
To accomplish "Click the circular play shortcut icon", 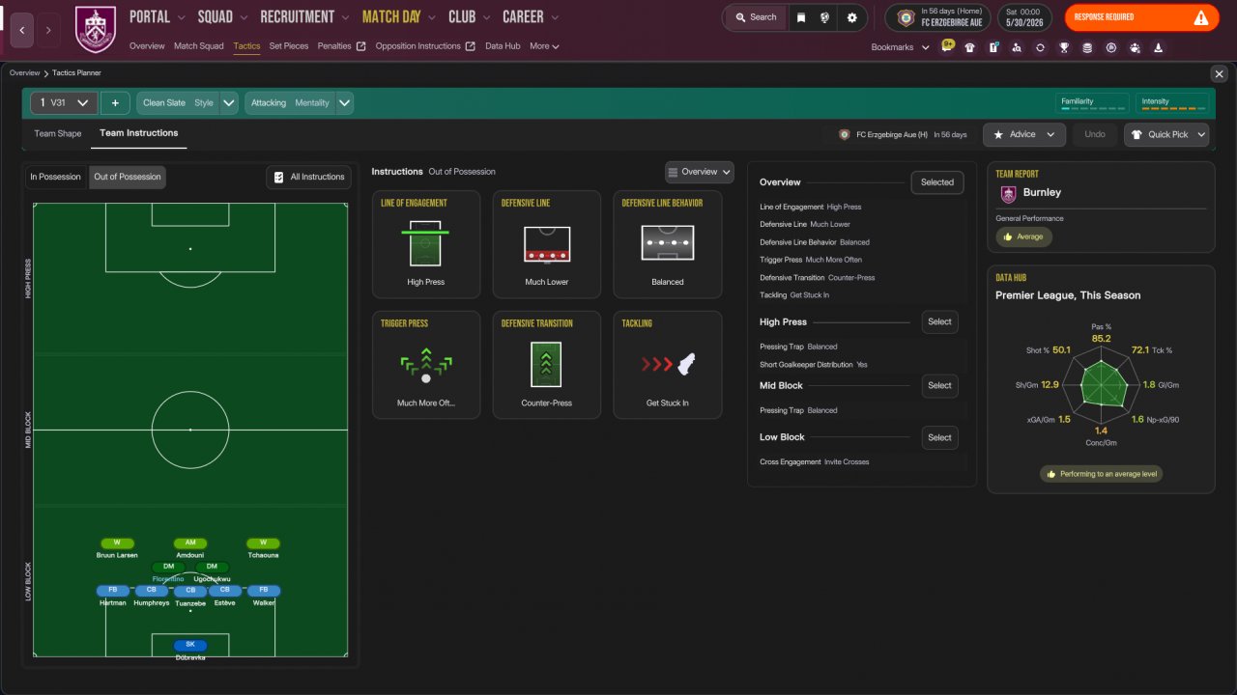I will coord(1111,47).
